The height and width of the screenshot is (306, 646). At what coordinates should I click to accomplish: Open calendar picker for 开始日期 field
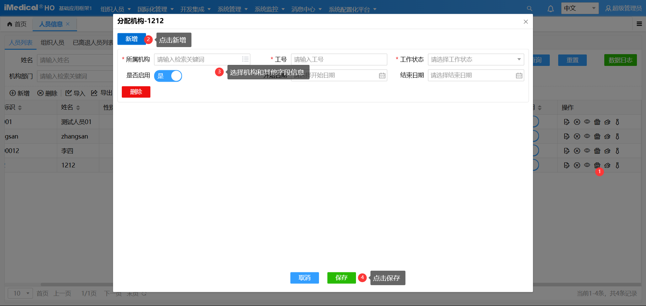tap(382, 76)
